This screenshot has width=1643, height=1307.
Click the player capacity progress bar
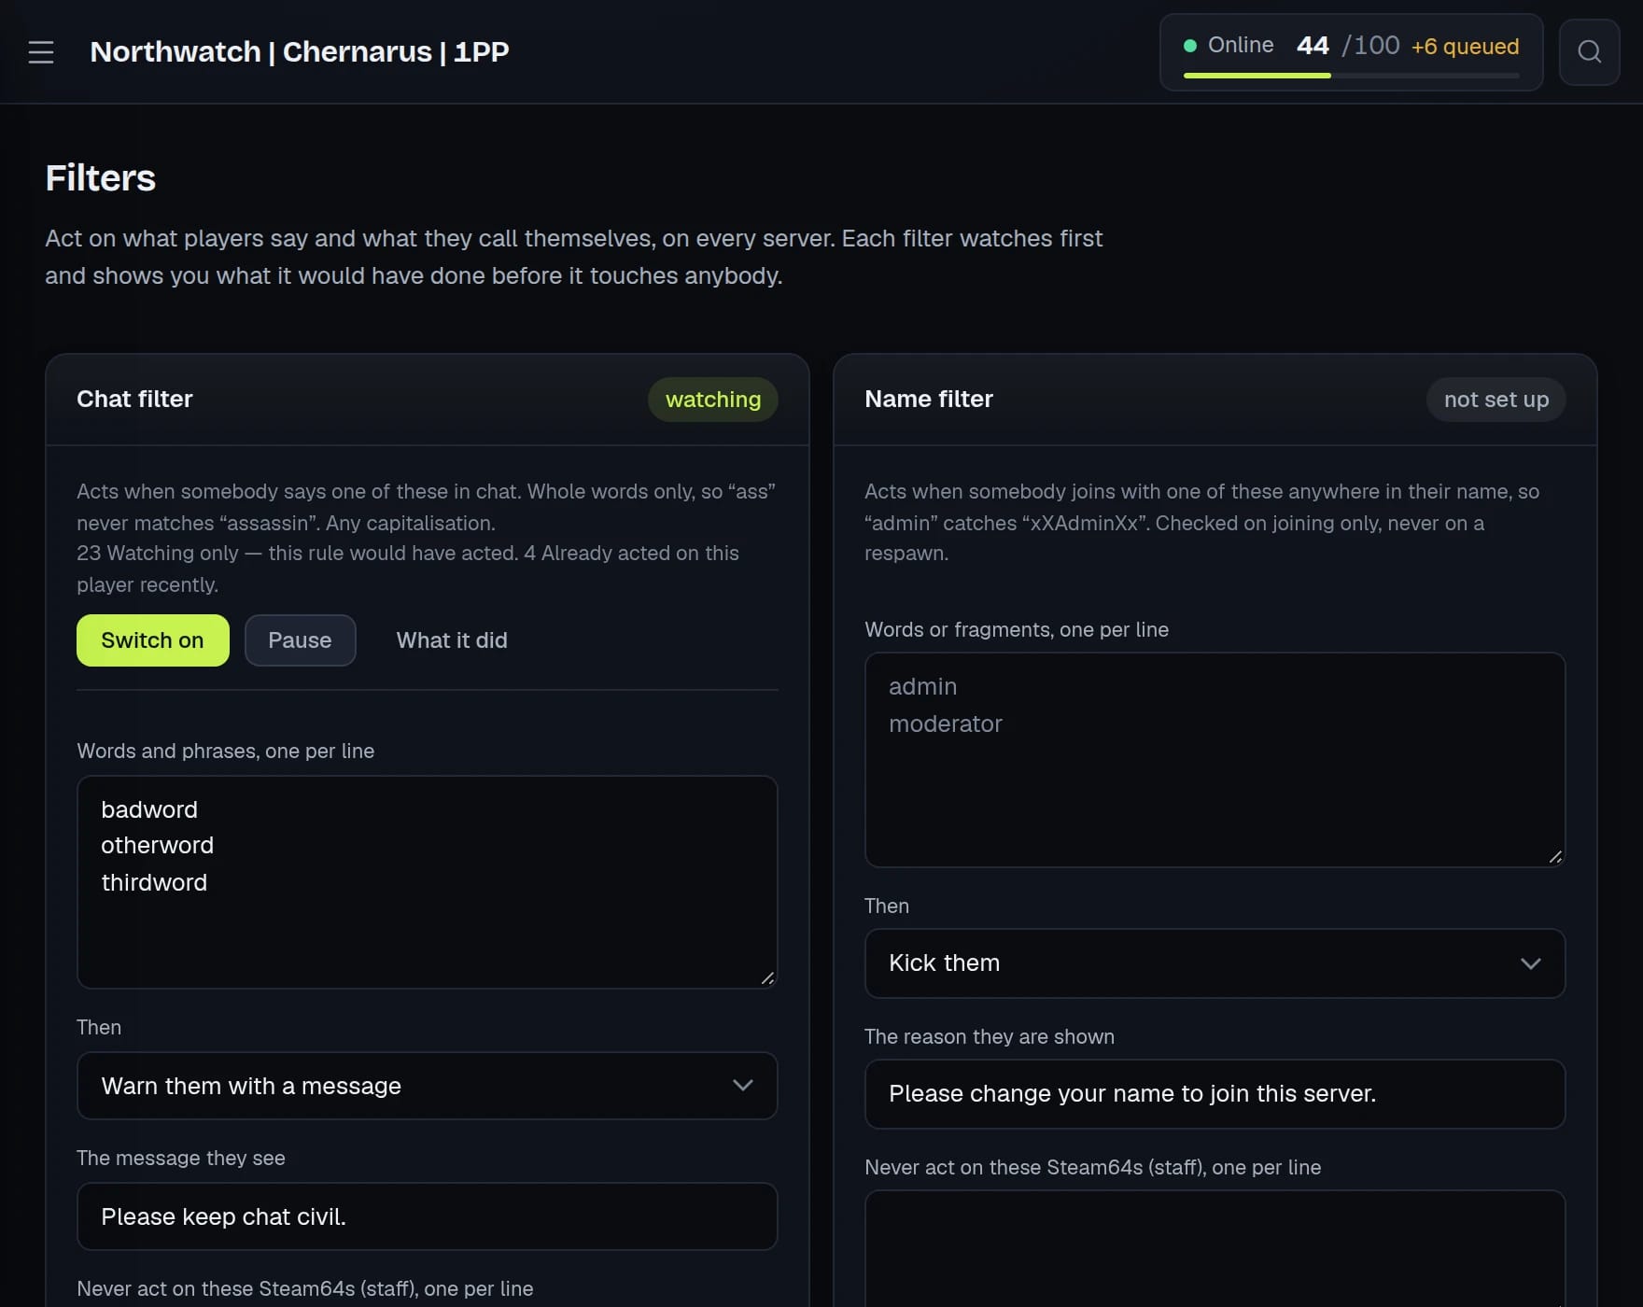pyautogui.click(x=1351, y=76)
